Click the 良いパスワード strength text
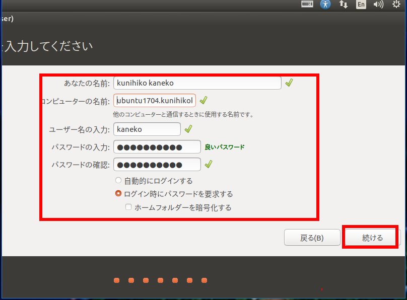The width and height of the screenshot is (407, 300). point(225,147)
